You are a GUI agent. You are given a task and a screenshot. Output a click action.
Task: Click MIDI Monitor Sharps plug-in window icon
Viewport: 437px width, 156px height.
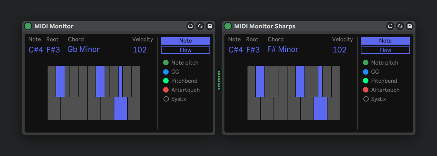click(x=390, y=26)
